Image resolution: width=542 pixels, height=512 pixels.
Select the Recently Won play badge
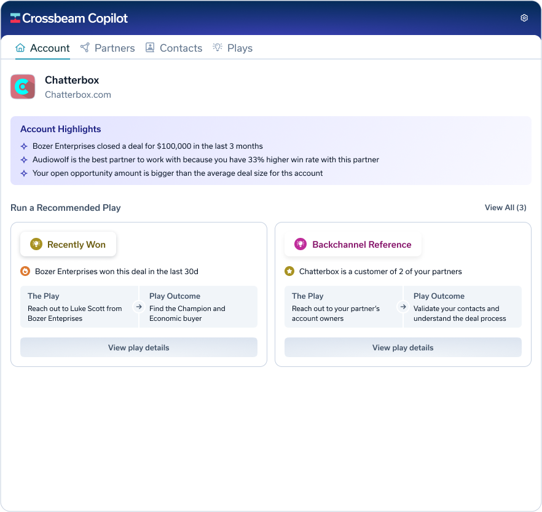[x=68, y=244]
